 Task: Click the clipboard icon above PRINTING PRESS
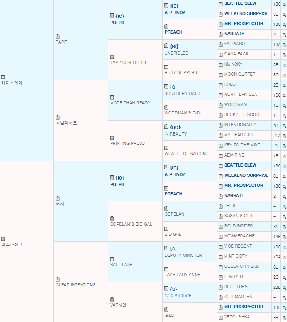pos(112,138)
